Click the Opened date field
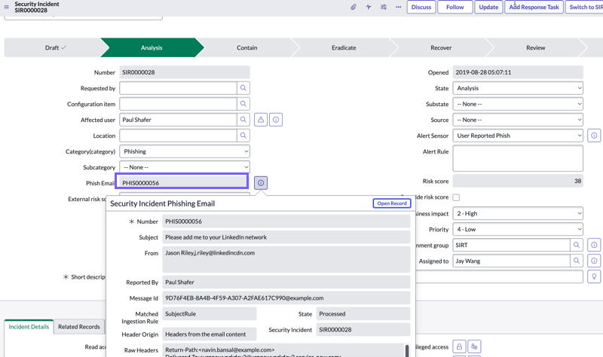This screenshot has width=603, height=357. tap(518, 72)
